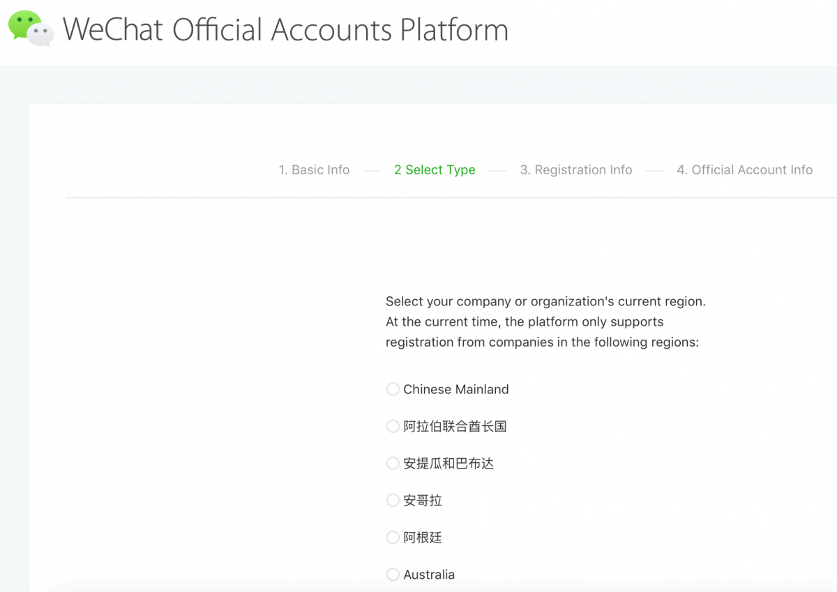Click the small gray chat bubble in logo
The height and width of the screenshot is (592, 837).
pyautogui.click(x=43, y=35)
